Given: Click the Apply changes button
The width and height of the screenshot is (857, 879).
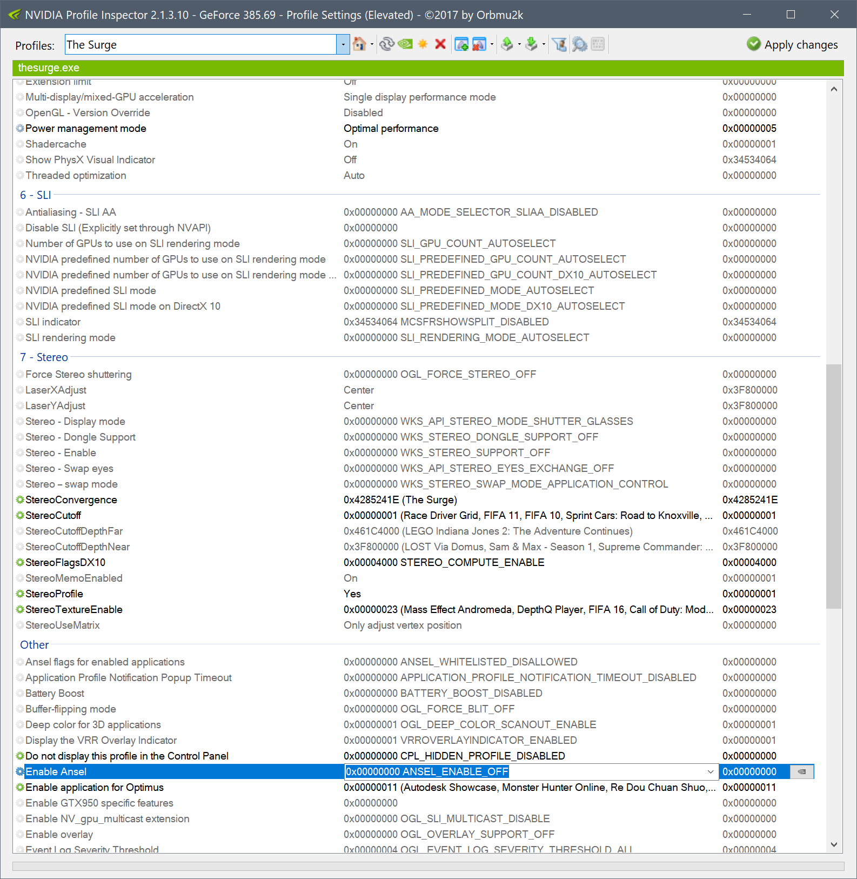Looking at the screenshot, I should tap(792, 44).
